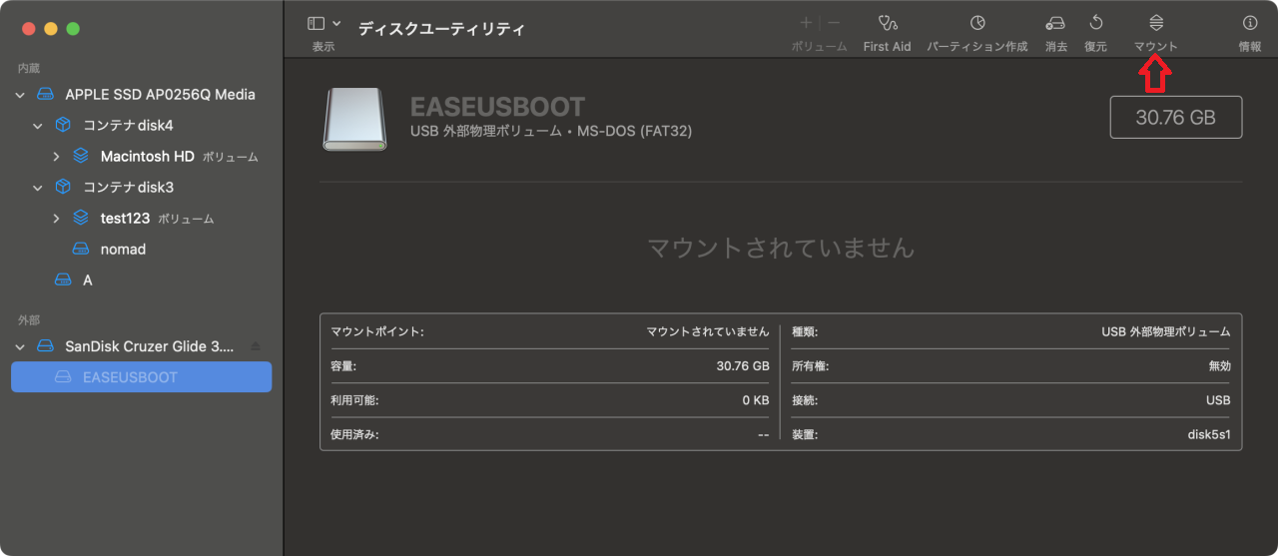Open the 情報 info icon
Screen dimensions: 1278x556
[1249, 24]
